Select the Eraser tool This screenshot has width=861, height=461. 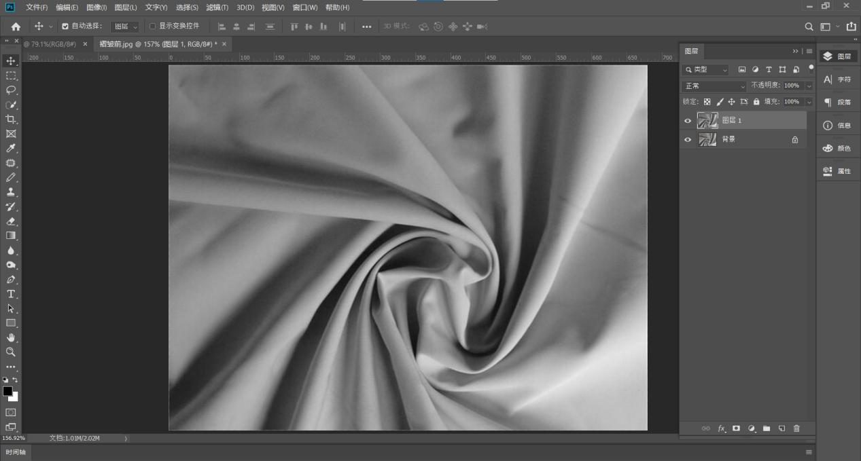(11, 221)
